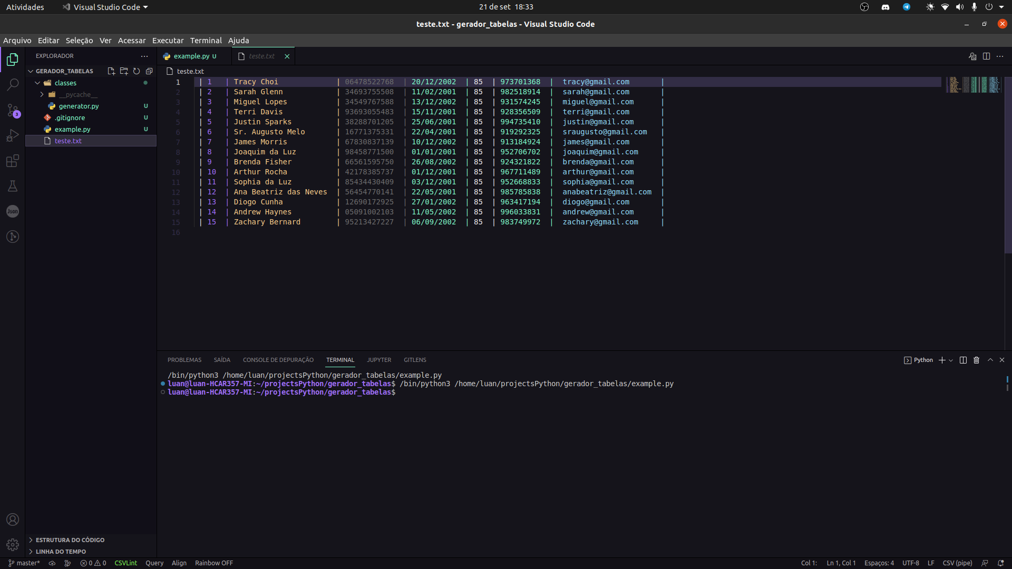Image resolution: width=1012 pixels, height=569 pixels.
Task: Open the Extensions view
Action: [13, 161]
